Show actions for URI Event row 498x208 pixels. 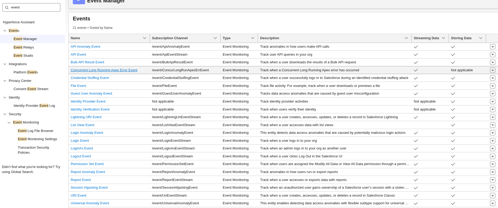(492, 196)
